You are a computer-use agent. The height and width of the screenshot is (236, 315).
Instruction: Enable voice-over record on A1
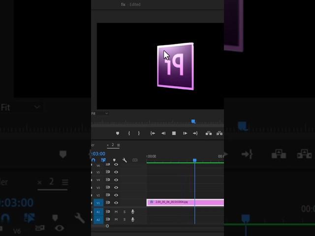pyautogui.click(x=132, y=211)
